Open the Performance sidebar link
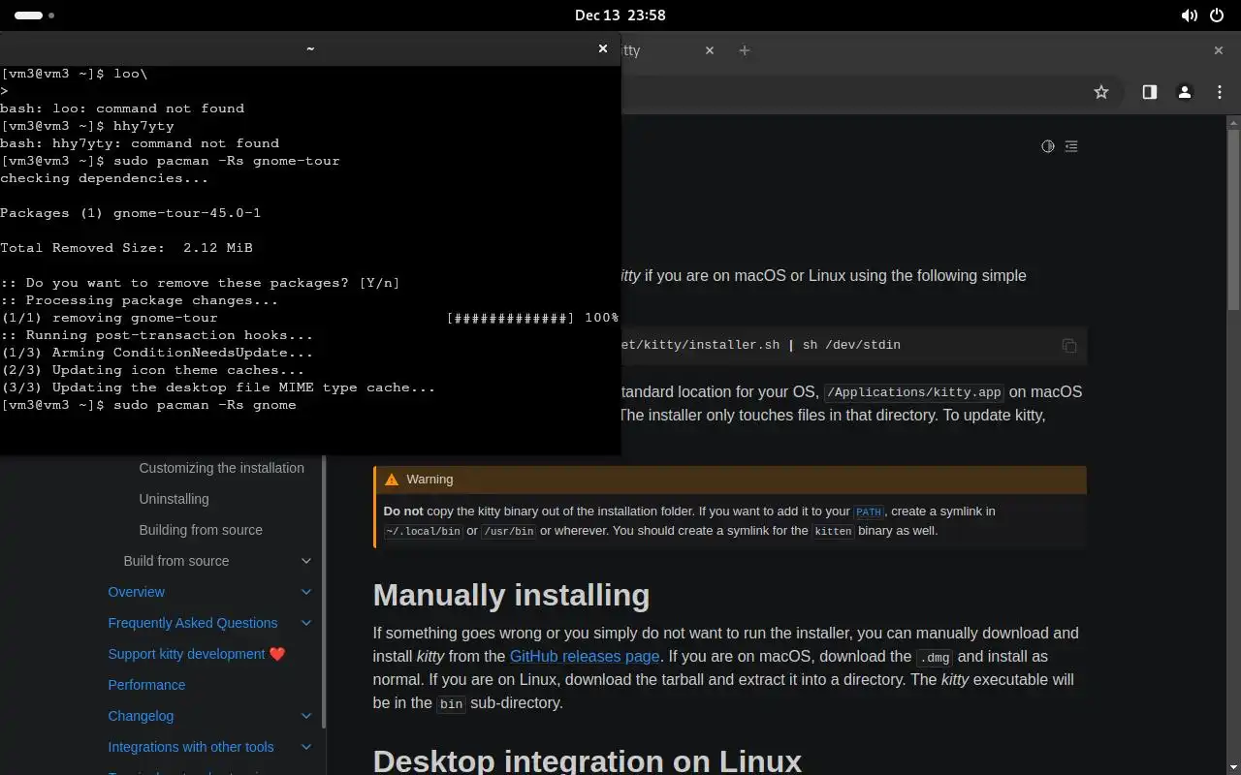The height and width of the screenshot is (775, 1241). 146,685
